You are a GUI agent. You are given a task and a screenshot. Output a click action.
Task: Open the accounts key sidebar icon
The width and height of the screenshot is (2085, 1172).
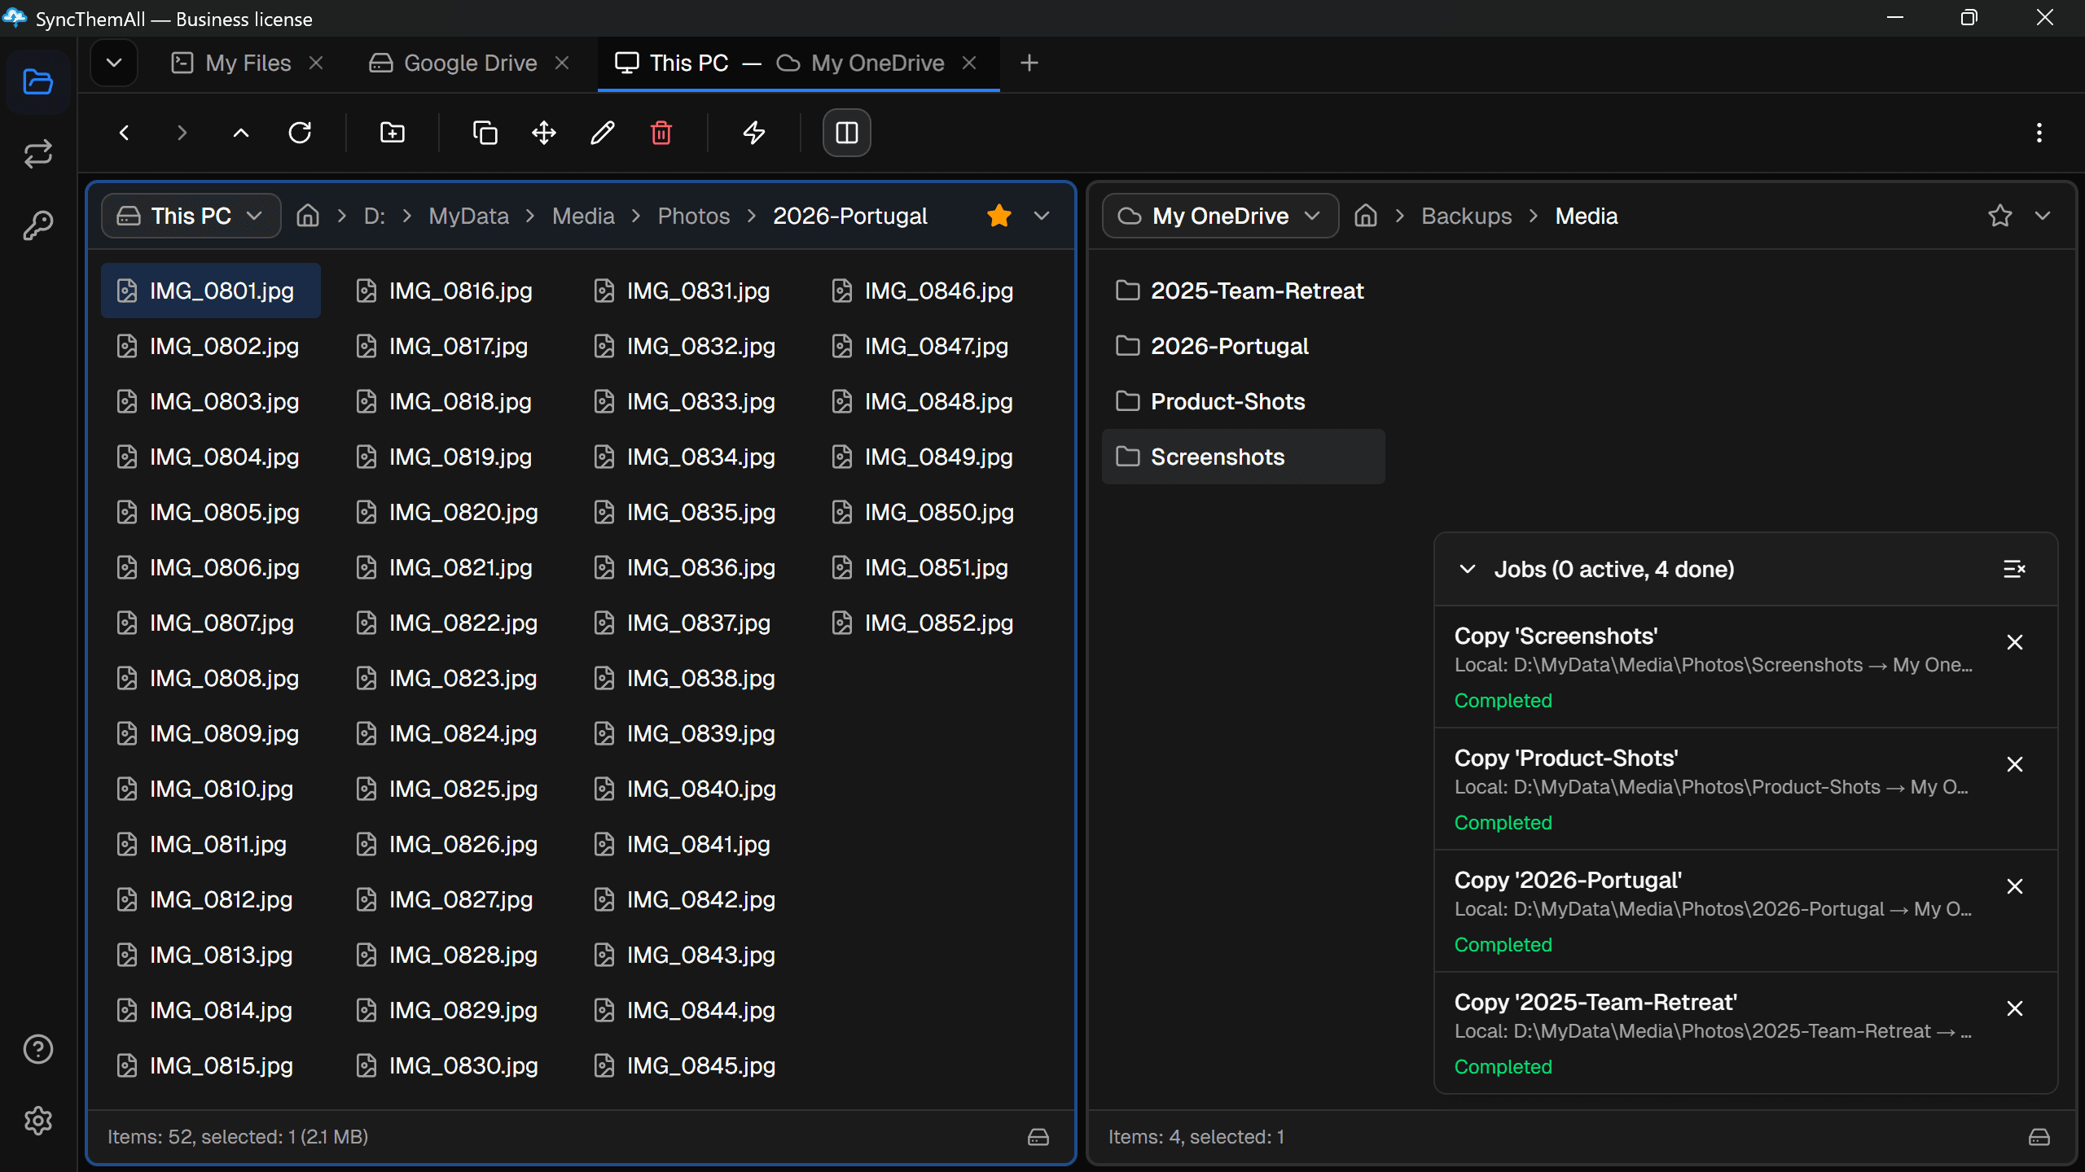38,225
